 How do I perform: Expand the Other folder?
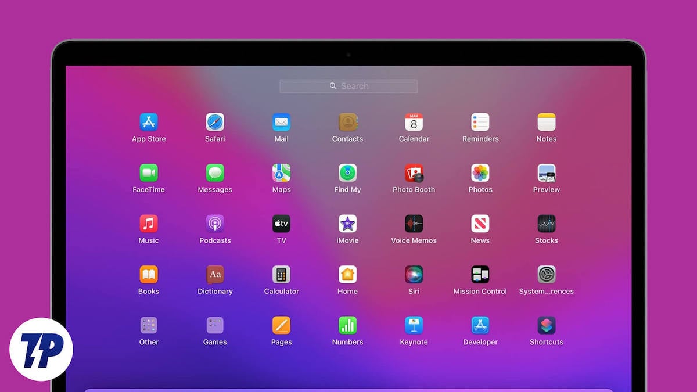point(149,325)
